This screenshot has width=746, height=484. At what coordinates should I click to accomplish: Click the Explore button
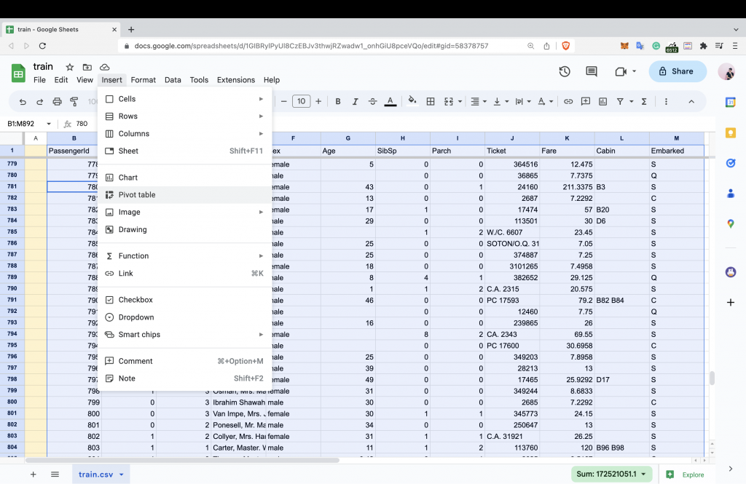click(686, 475)
